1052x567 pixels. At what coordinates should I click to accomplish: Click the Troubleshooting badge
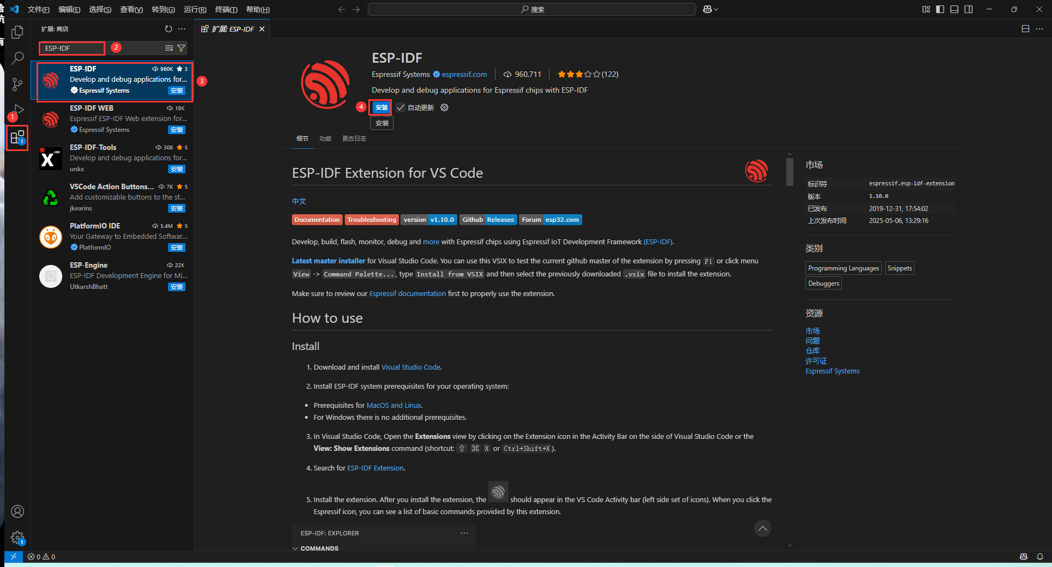tap(372, 220)
